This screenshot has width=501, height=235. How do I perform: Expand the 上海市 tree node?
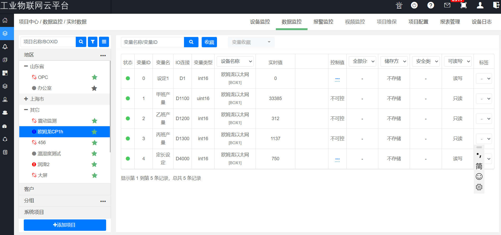coord(26,99)
